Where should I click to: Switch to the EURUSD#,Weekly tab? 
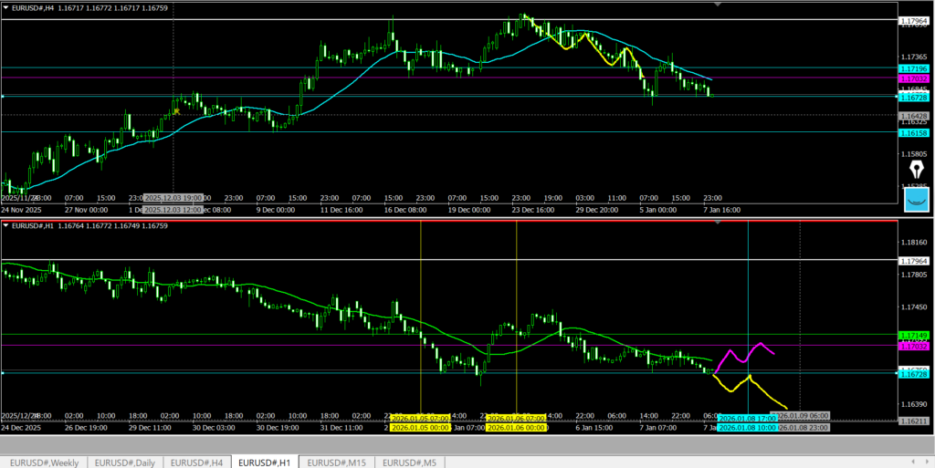[x=43, y=462]
